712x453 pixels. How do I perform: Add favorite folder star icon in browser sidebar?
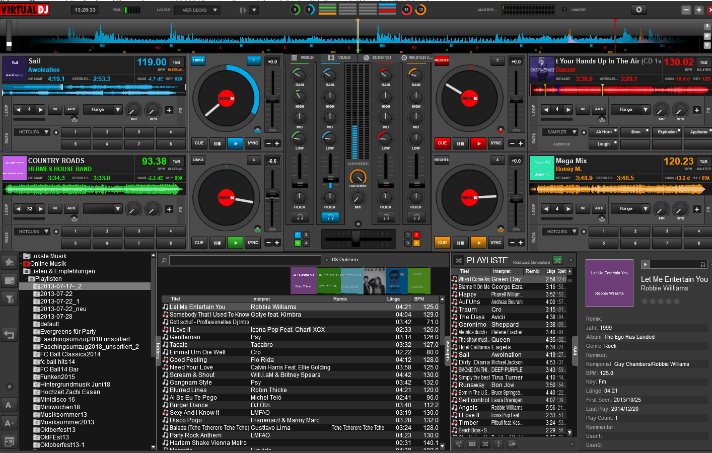(x=9, y=262)
